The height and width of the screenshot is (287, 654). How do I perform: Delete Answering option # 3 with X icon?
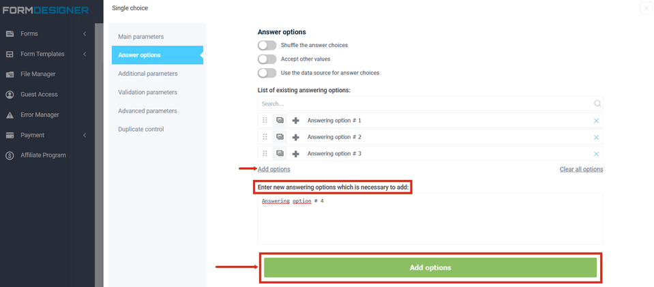click(596, 154)
